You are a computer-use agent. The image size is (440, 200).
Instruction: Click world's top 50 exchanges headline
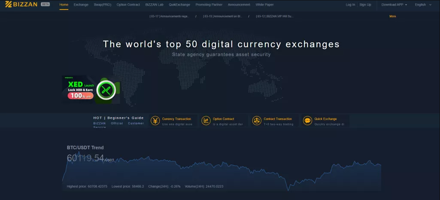[x=221, y=44]
